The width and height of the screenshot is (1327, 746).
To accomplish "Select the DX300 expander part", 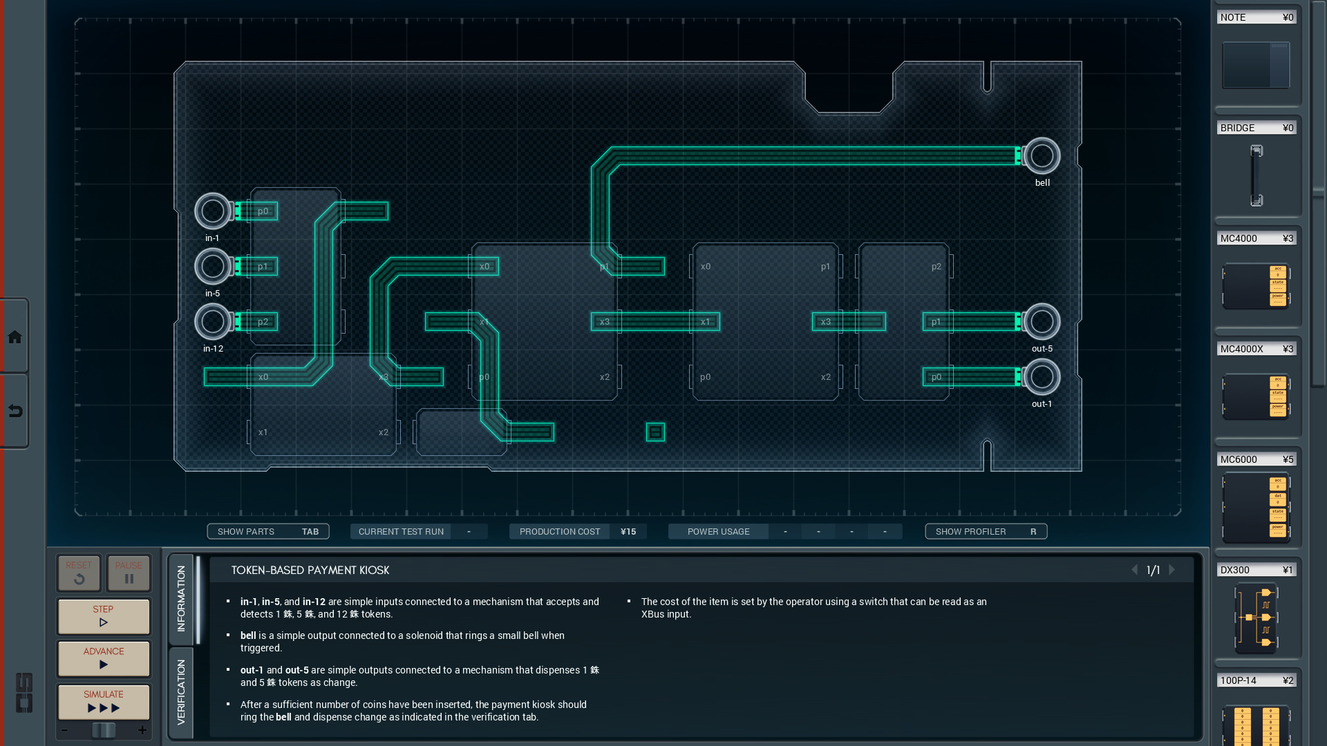I will tap(1256, 617).
